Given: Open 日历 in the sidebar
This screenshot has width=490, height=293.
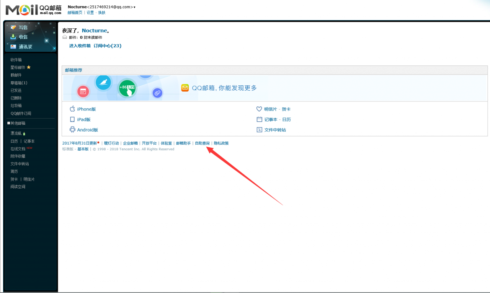Looking at the screenshot, I should click(x=14, y=141).
